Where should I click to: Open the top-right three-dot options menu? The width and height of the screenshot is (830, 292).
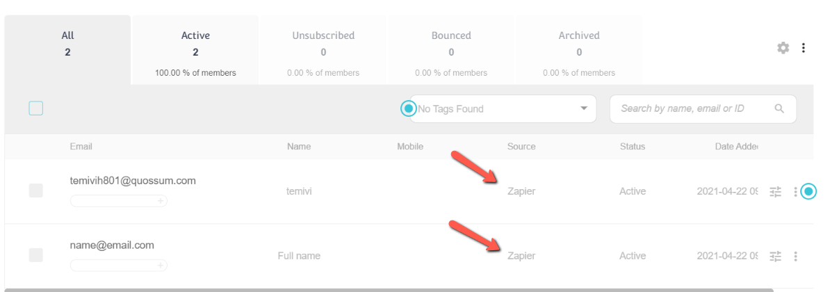(803, 48)
